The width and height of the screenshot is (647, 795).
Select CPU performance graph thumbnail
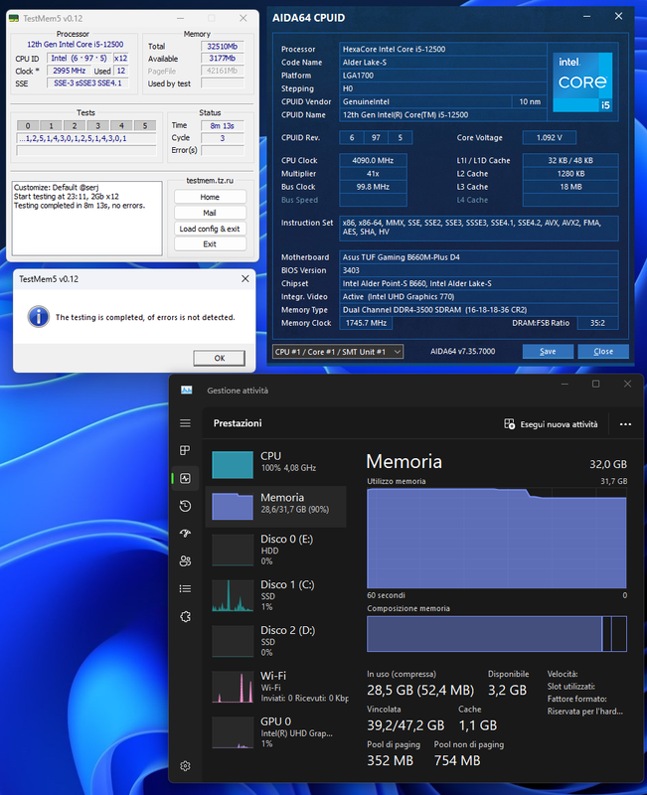(233, 464)
